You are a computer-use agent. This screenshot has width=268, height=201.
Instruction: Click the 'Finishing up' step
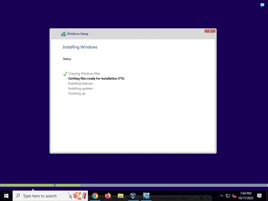(77, 93)
